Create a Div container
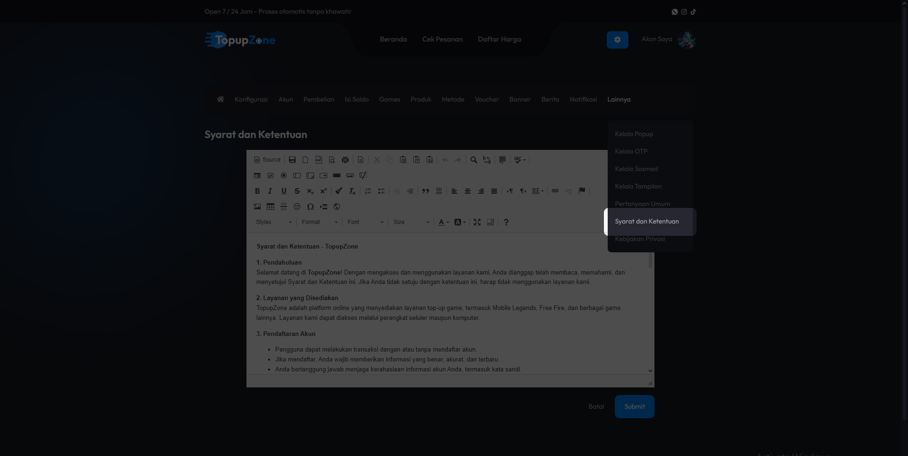 pyautogui.click(x=439, y=191)
